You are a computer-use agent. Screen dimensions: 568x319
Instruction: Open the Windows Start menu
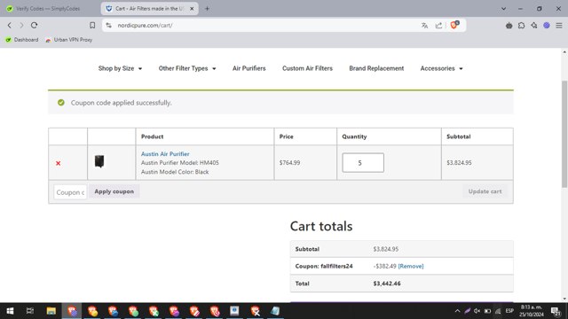point(10,311)
